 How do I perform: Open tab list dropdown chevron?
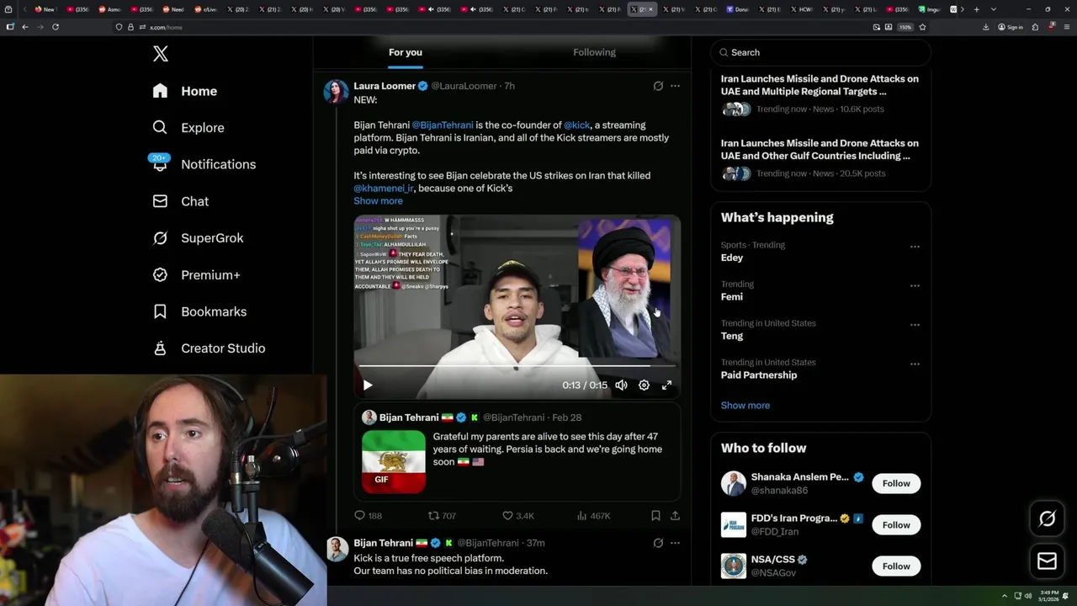click(x=994, y=9)
